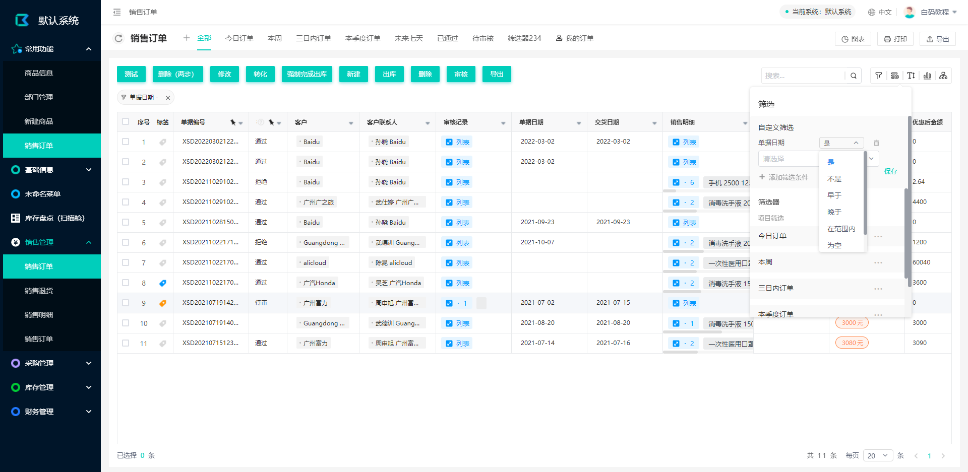The height and width of the screenshot is (472, 968).
Task: Open the filter funnel icon in the toolbar
Action: (879, 76)
